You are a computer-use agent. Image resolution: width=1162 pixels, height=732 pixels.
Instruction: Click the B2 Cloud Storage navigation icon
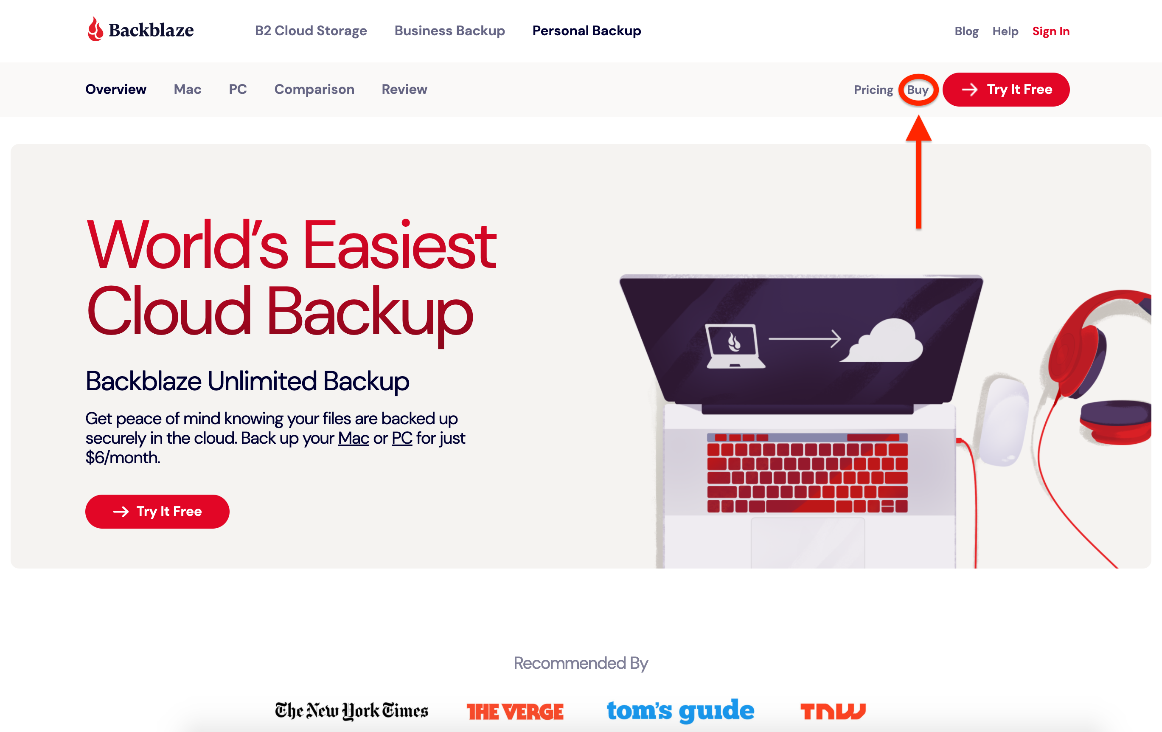click(x=312, y=31)
